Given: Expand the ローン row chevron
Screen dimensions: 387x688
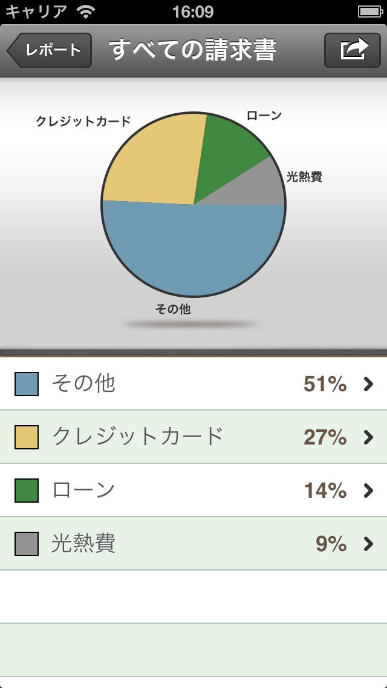Looking at the screenshot, I should tap(368, 491).
